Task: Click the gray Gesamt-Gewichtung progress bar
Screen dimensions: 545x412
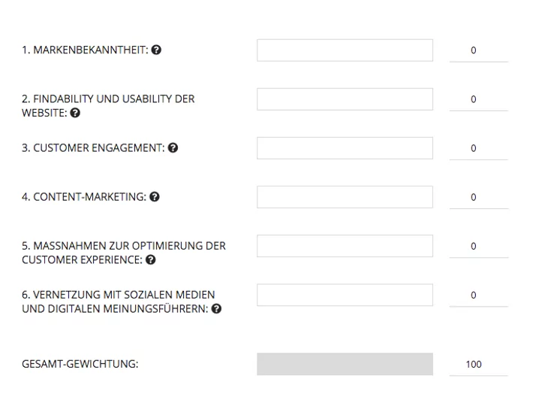Action: [345, 364]
